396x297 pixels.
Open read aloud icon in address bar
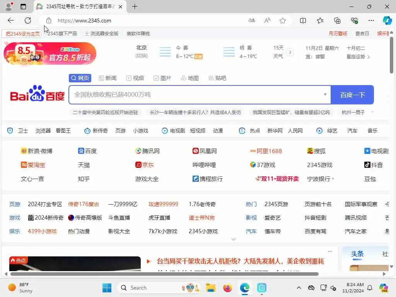coord(267,20)
